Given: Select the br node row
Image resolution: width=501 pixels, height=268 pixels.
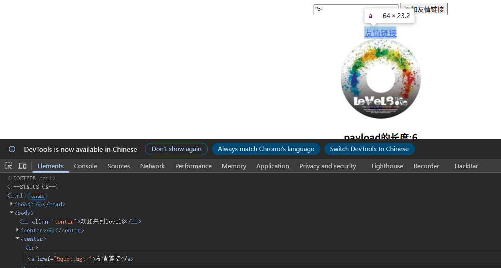Looking at the screenshot, I should click(x=32, y=248).
